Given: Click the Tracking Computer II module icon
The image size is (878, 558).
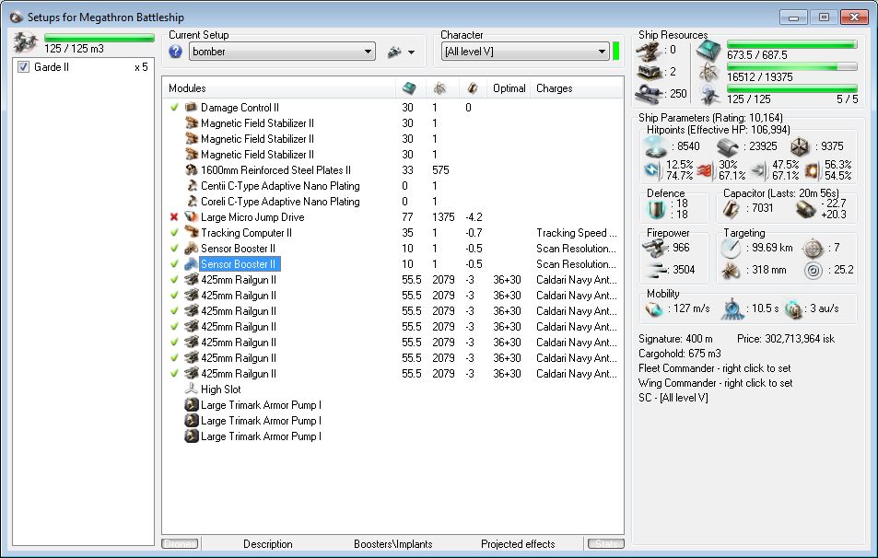Looking at the screenshot, I should coord(192,232).
